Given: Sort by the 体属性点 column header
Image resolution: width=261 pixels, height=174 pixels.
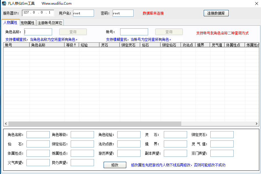Looking at the screenshot, I should [x=235, y=45].
